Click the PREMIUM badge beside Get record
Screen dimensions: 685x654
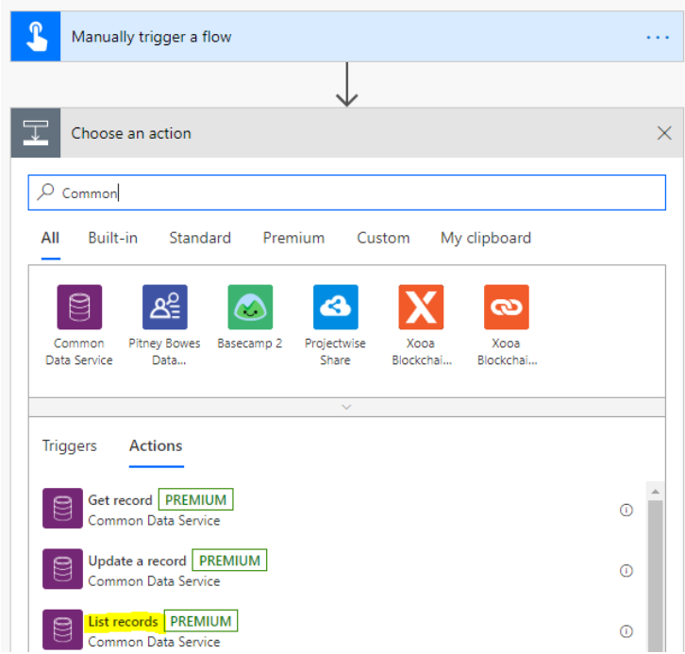(195, 499)
